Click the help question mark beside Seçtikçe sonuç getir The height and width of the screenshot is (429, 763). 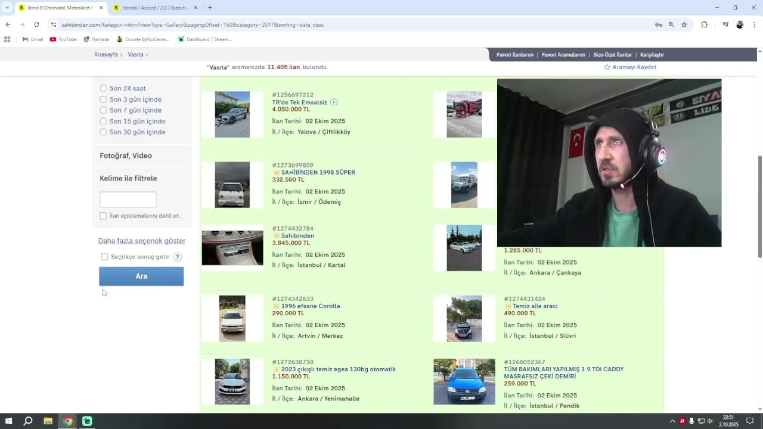click(x=178, y=257)
